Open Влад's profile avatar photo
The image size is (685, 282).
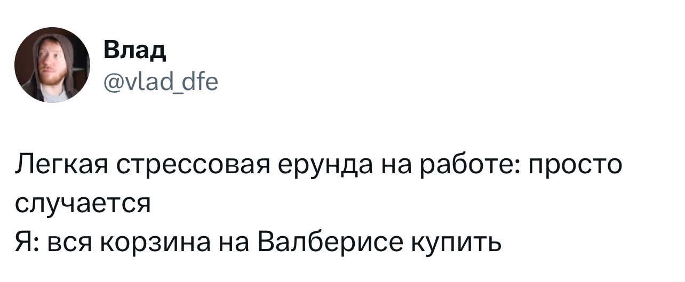[52, 65]
